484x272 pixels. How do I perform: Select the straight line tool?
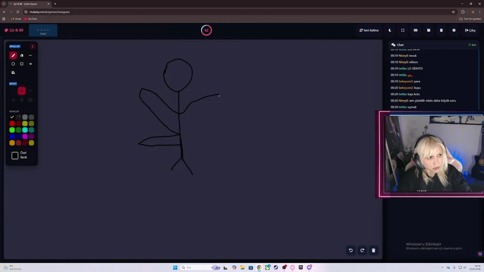coord(30,56)
